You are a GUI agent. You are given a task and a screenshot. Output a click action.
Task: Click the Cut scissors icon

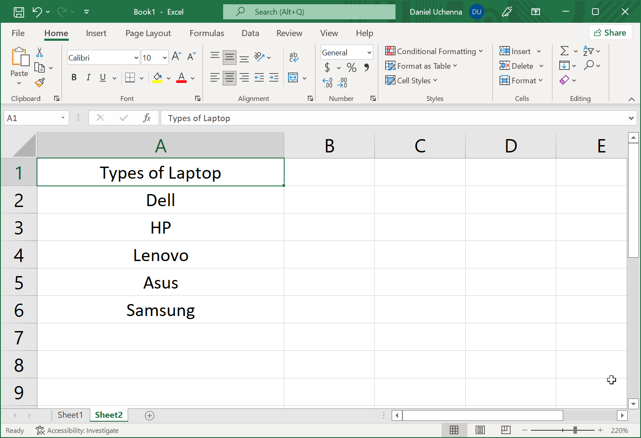(x=40, y=52)
